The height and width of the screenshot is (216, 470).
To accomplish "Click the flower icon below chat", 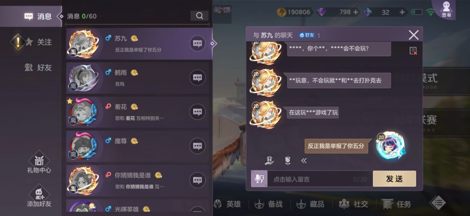I will (x=288, y=161).
